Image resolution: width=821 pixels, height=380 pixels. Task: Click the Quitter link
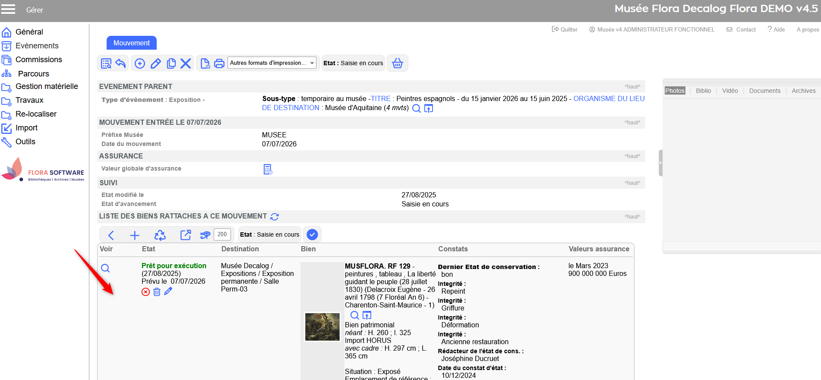point(565,29)
